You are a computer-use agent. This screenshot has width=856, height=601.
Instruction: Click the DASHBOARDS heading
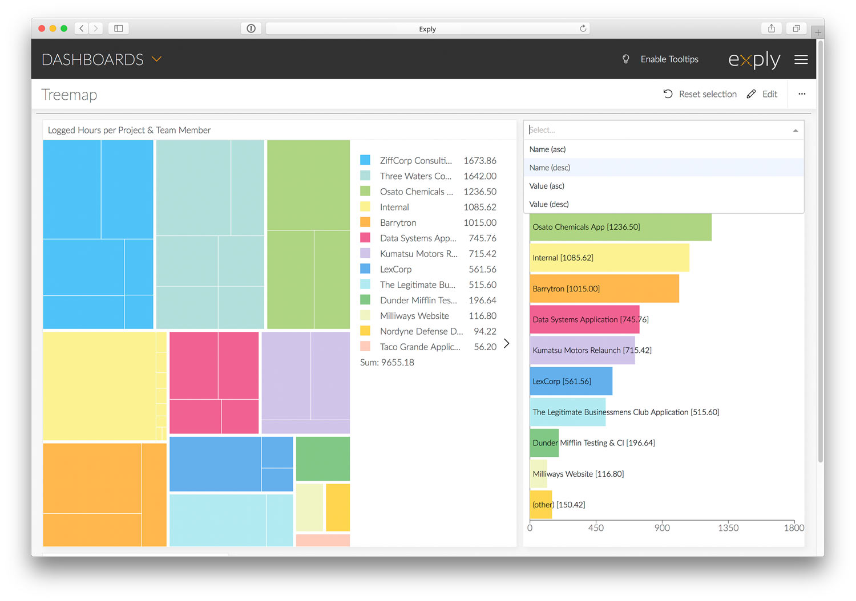coord(93,59)
